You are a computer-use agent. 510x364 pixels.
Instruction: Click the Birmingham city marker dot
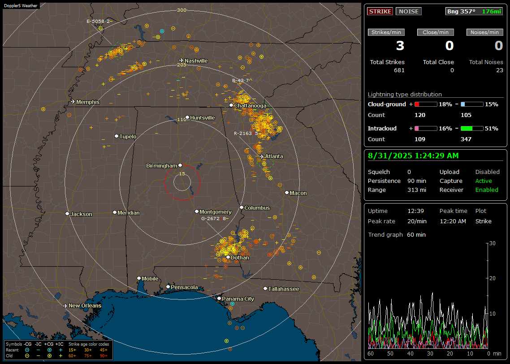tap(180, 165)
